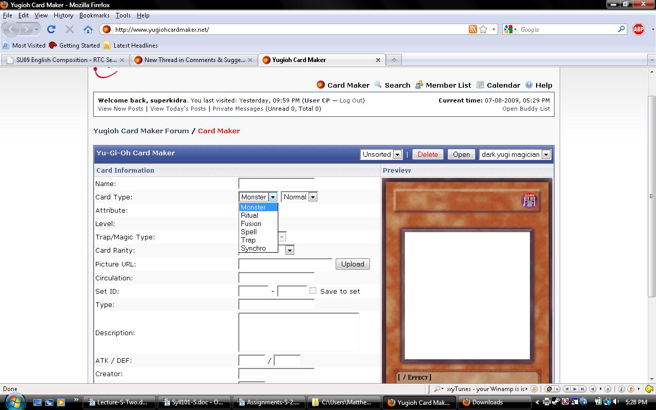This screenshot has height=410, width=656.
Task: Open the Buddy List link
Action: click(x=526, y=109)
